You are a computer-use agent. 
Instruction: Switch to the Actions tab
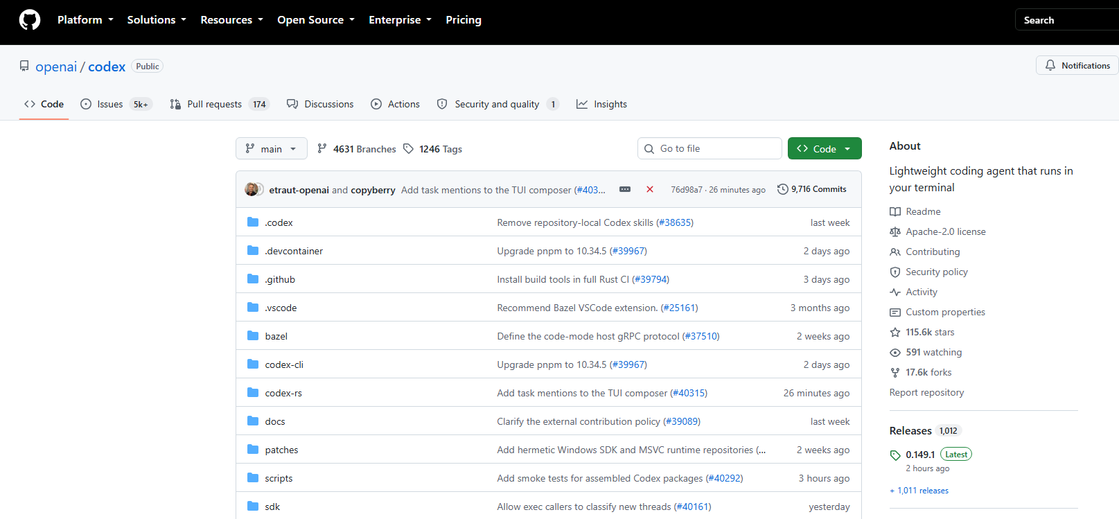395,104
